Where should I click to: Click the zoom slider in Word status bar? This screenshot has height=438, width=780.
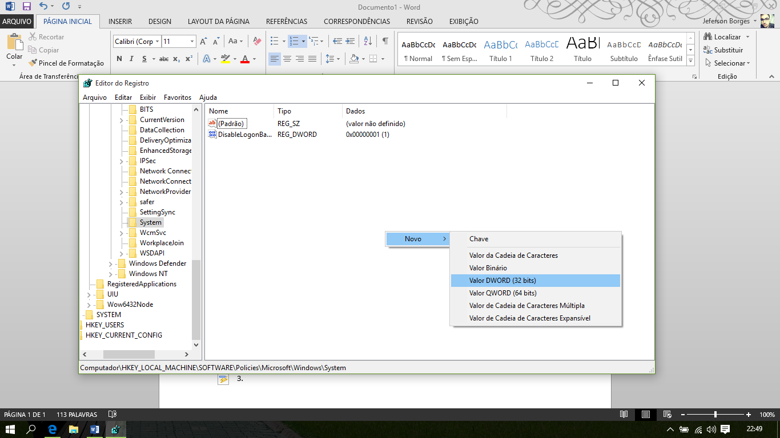tap(715, 415)
